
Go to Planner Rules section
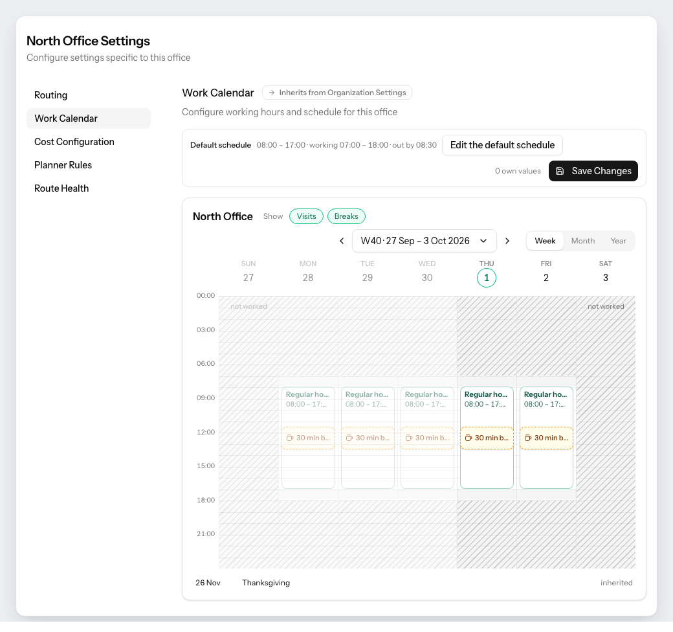pos(89,165)
